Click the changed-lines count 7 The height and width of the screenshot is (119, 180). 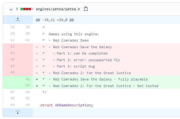point(17,9)
